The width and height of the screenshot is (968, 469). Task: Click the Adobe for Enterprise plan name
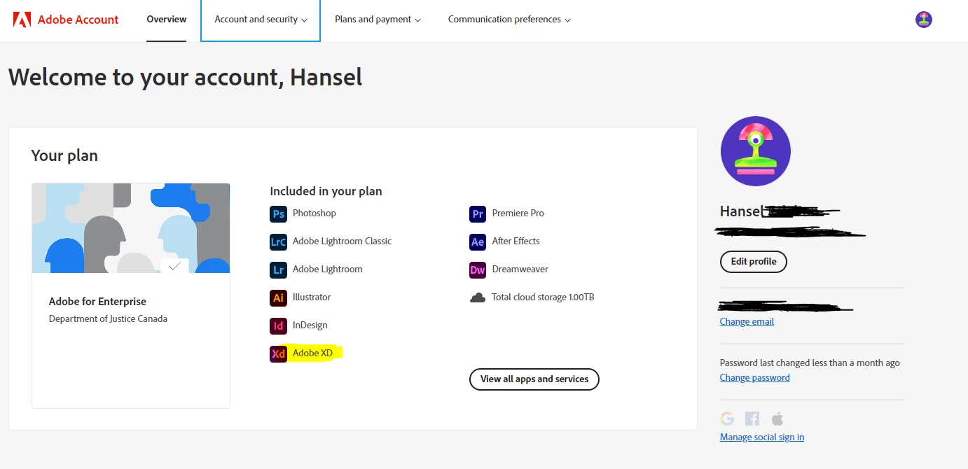(x=97, y=302)
